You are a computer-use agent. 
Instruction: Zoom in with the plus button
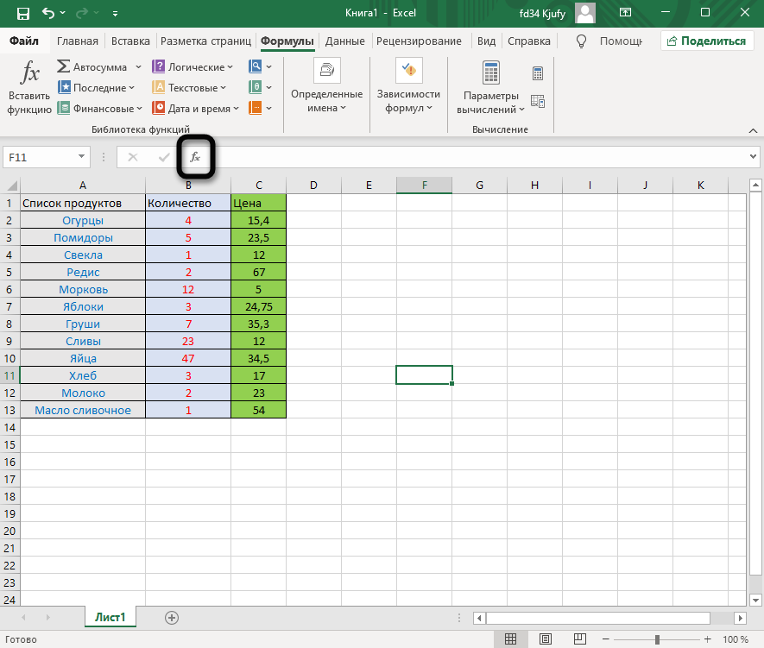coord(708,639)
